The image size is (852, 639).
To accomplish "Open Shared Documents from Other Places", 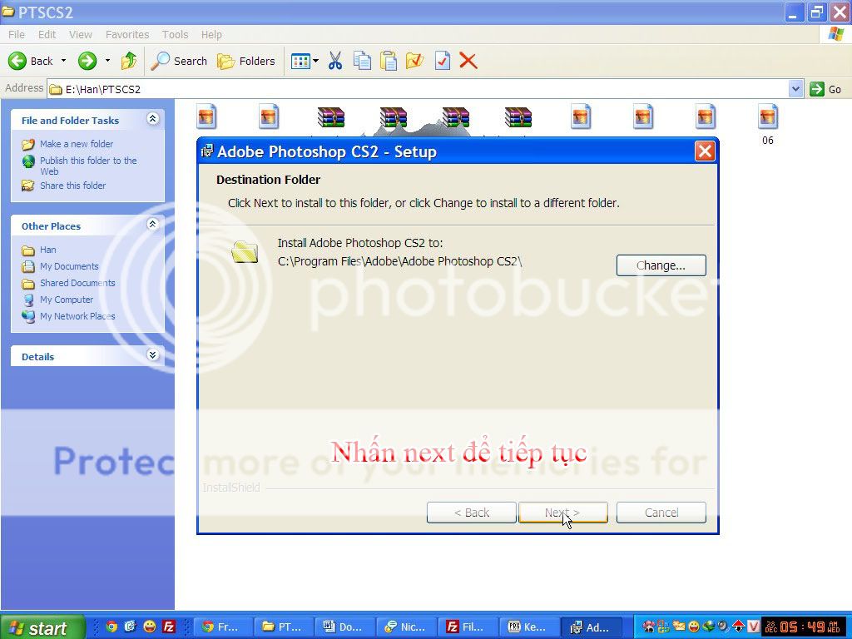I will coord(77,283).
